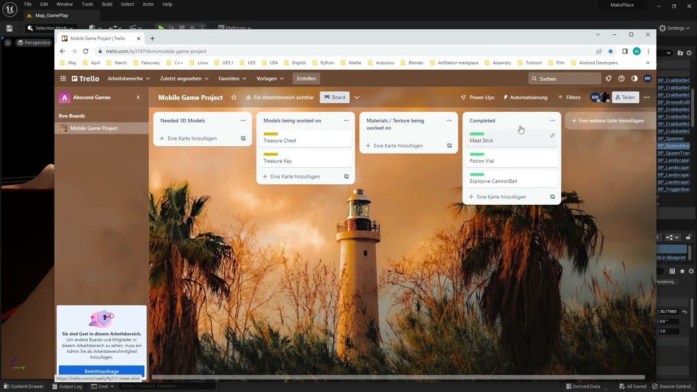The image size is (697, 392).
Task: Toggle the Trello theme contrast icon
Action: [634, 78]
